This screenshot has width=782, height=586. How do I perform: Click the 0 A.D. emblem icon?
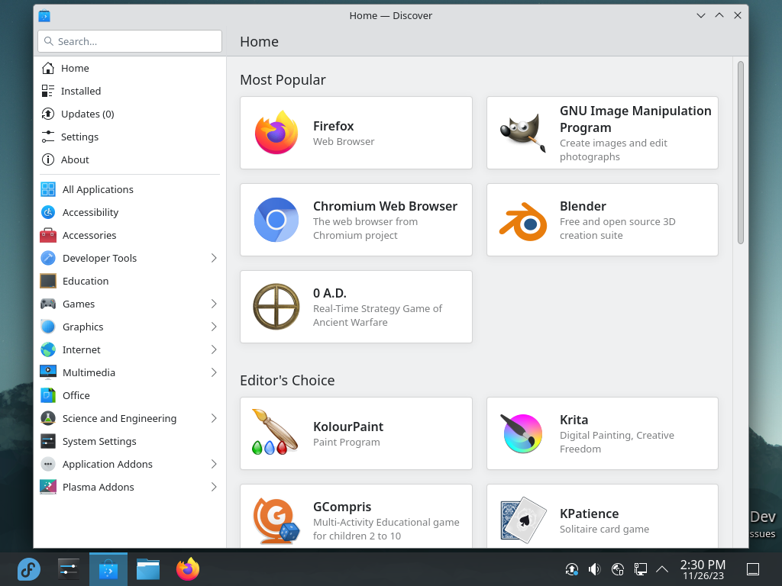click(x=276, y=307)
